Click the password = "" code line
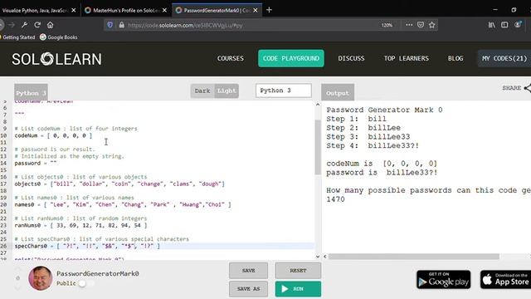 click(x=36, y=164)
